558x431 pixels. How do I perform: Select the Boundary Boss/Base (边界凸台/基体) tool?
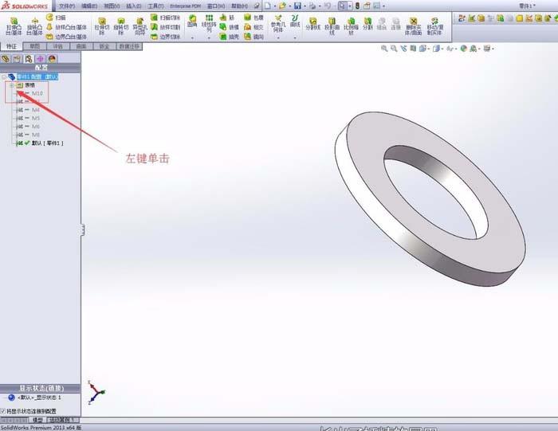(66, 37)
